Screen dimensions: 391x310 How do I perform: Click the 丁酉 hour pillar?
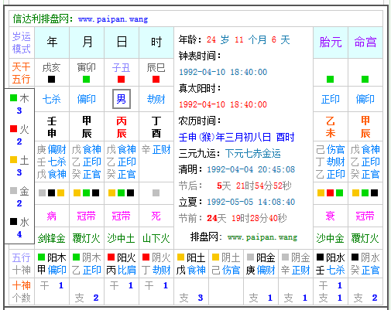point(156,127)
